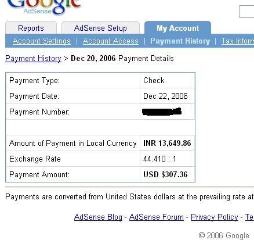The width and height of the screenshot is (254, 240).
Task: Switch to the AdSense Setup tab
Action: tap(100, 28)
